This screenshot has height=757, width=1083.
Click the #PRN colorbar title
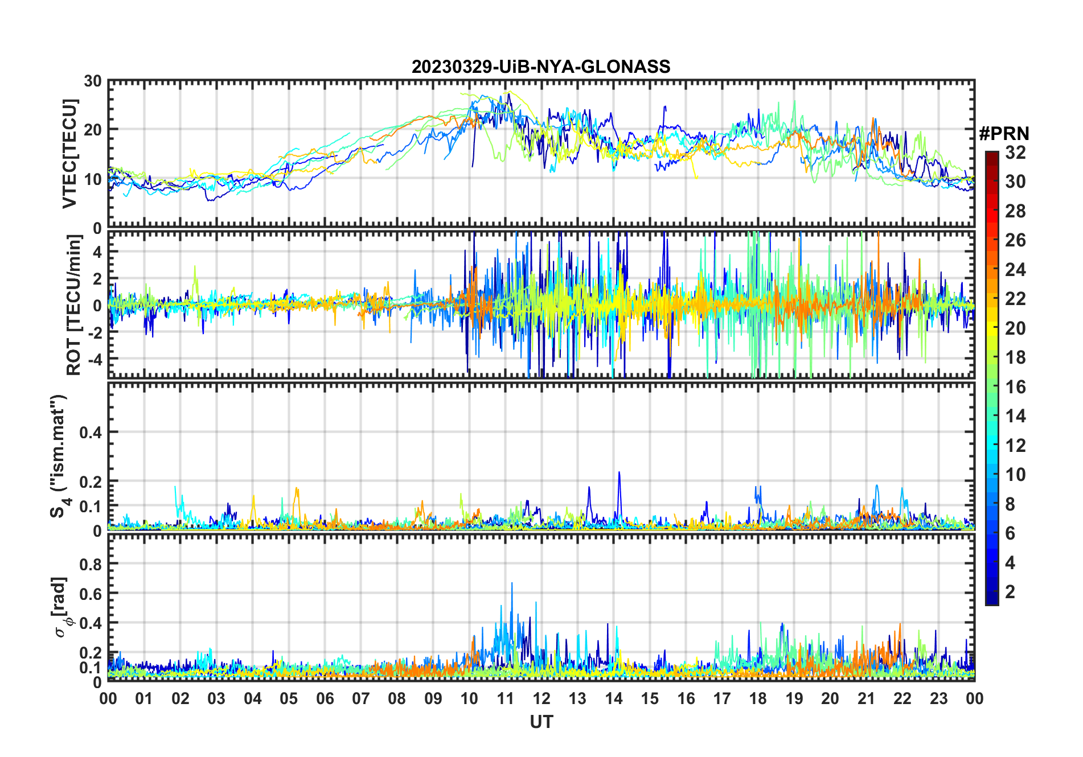click(x=1004, y=133)
